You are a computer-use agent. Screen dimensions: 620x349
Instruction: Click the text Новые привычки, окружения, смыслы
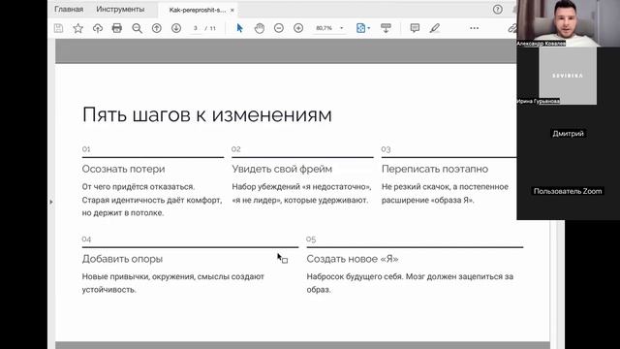tap(156, 276)
